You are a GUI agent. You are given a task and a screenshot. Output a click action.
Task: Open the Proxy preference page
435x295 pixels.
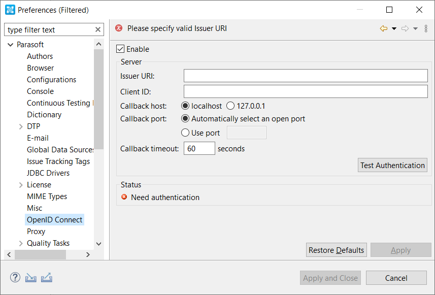[36, 231]
